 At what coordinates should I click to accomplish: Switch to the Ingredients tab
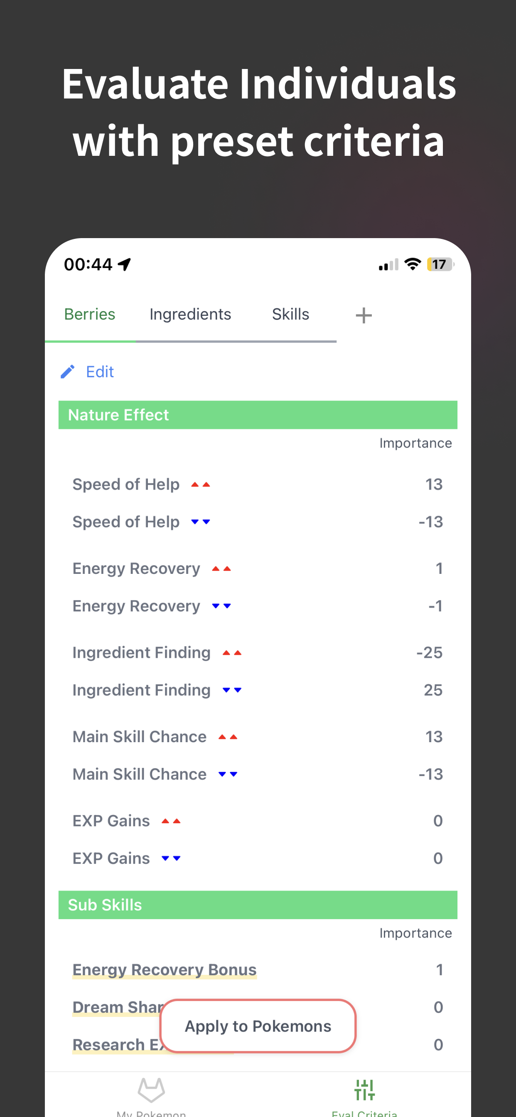click(x=190, y=315)
